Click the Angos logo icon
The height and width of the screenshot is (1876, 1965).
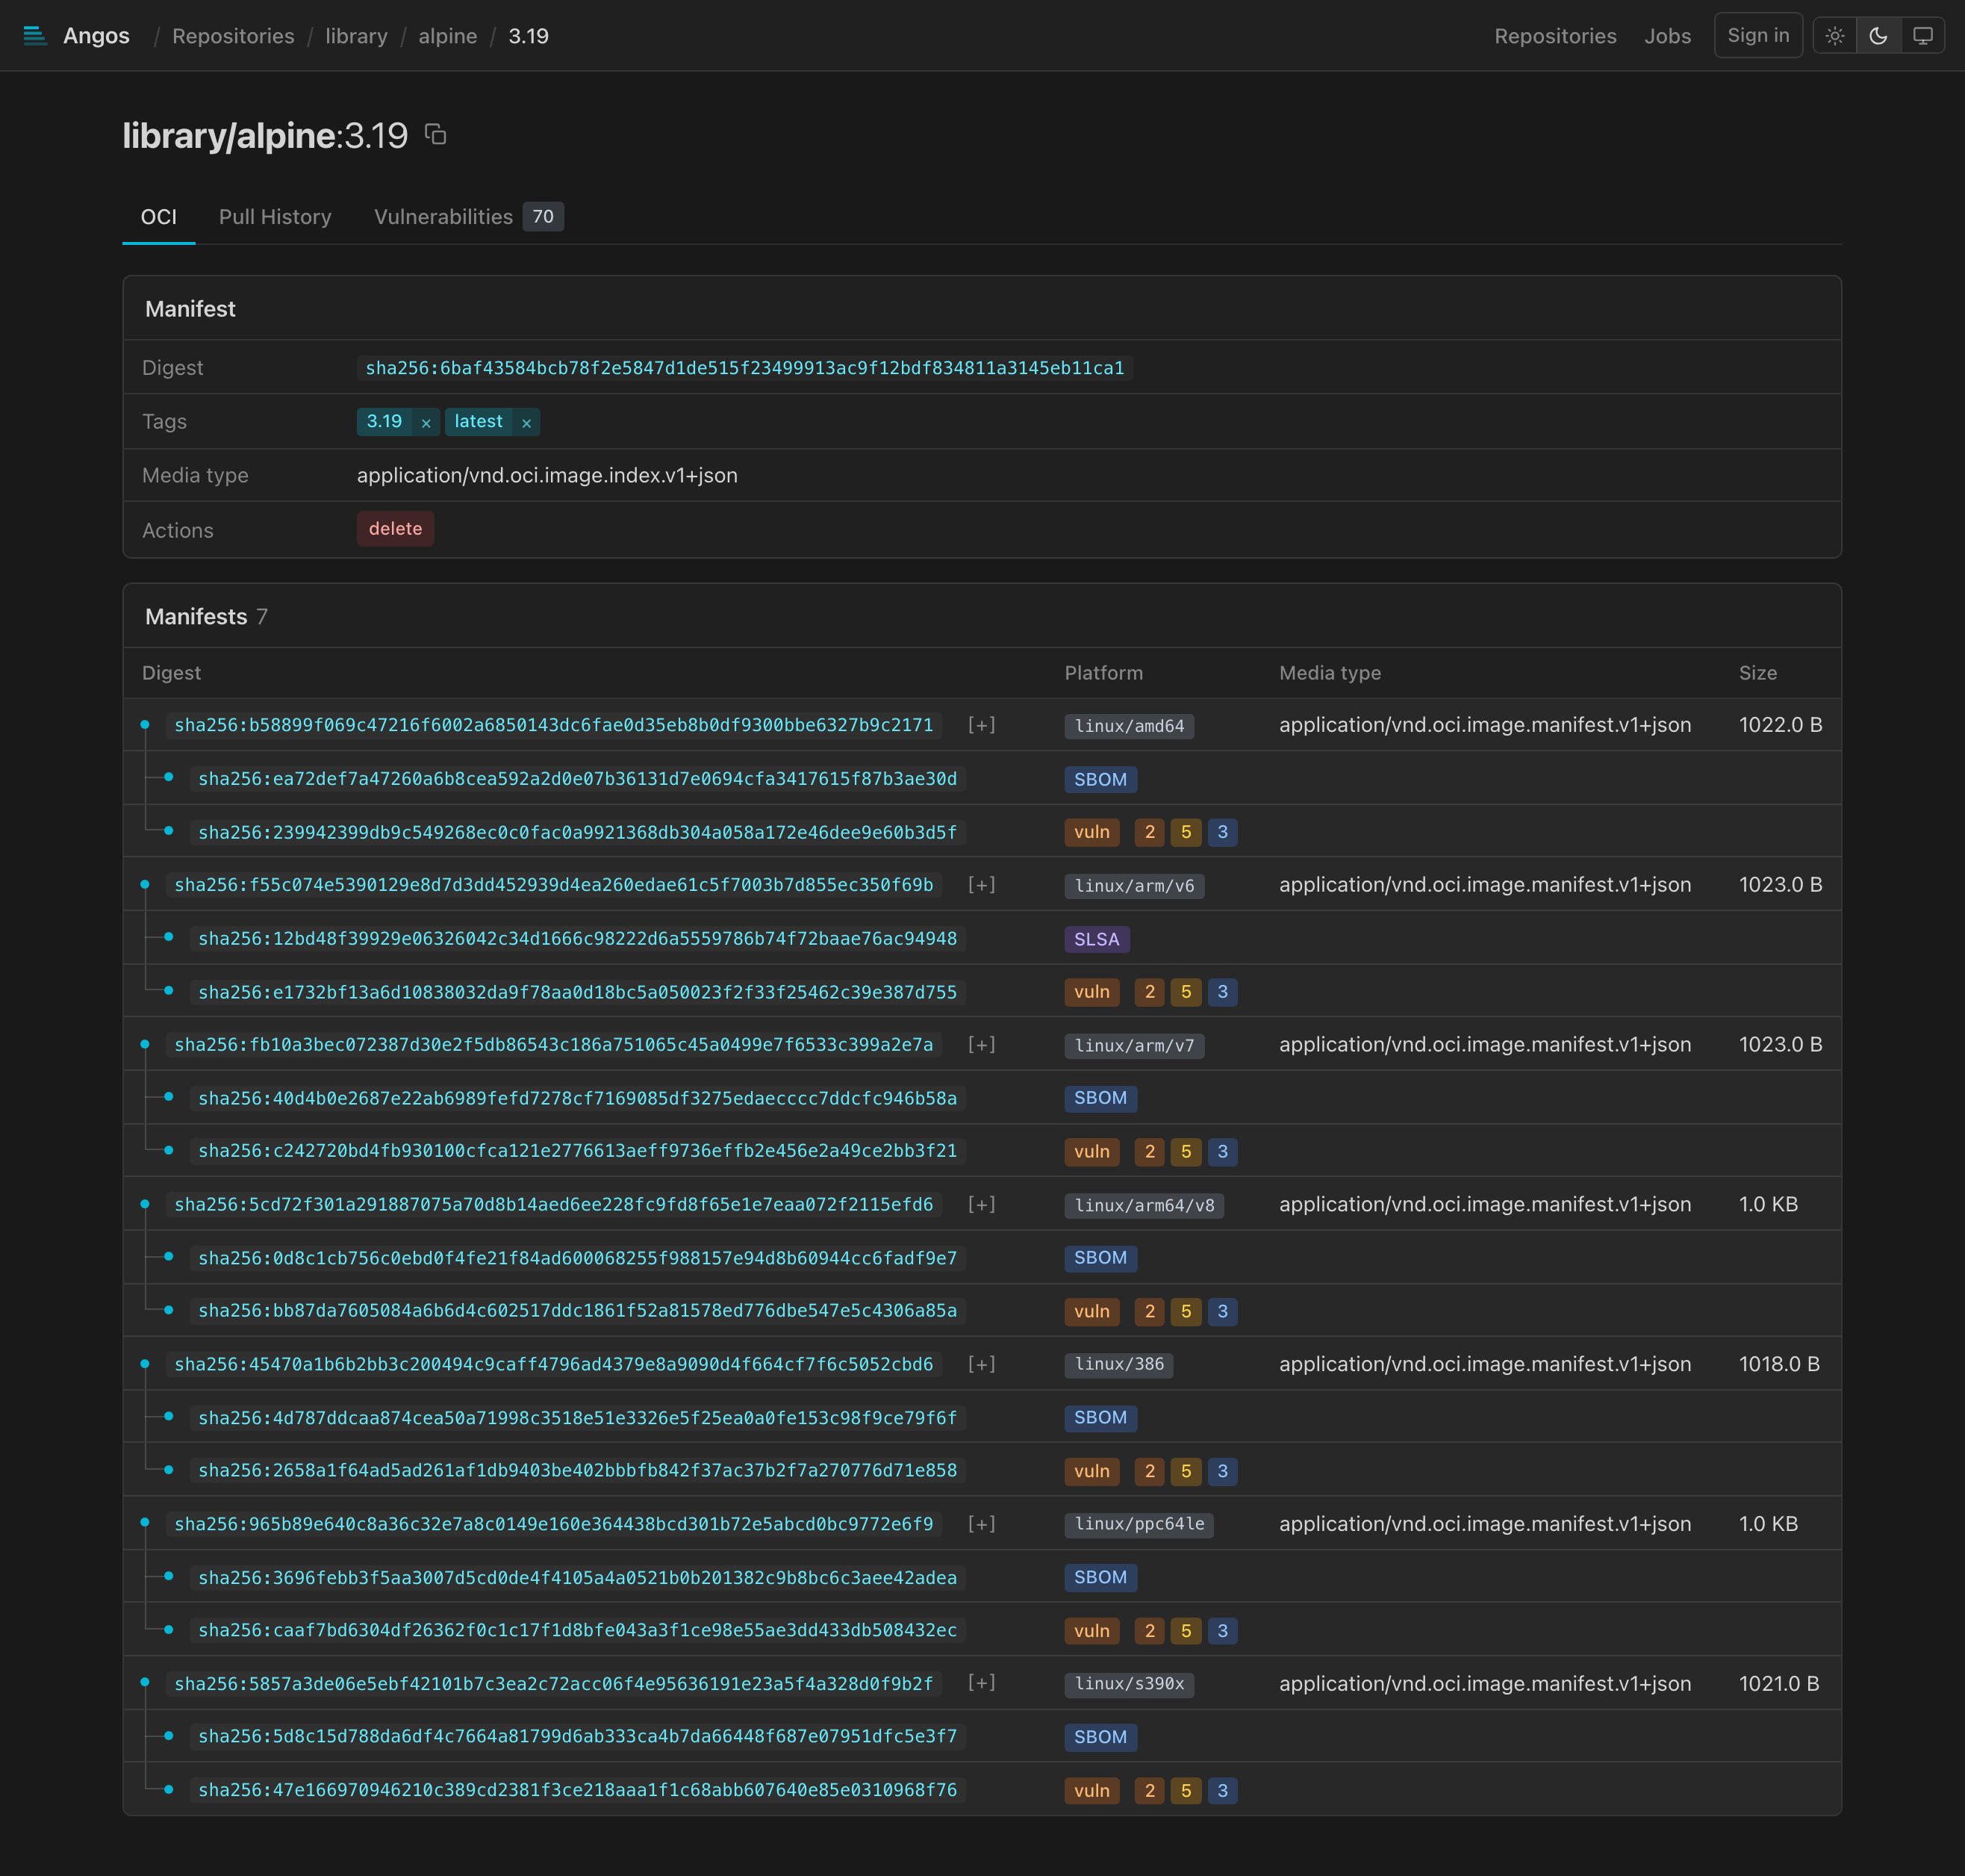point(35,36)
